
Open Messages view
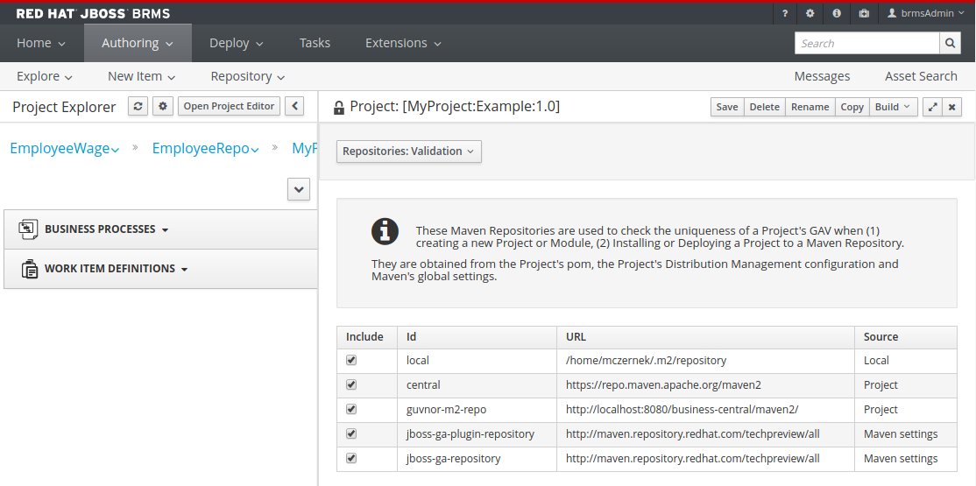coord(822,76)
